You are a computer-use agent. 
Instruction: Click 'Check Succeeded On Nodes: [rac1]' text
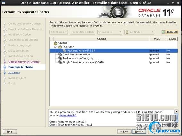[x=70, y=125]
